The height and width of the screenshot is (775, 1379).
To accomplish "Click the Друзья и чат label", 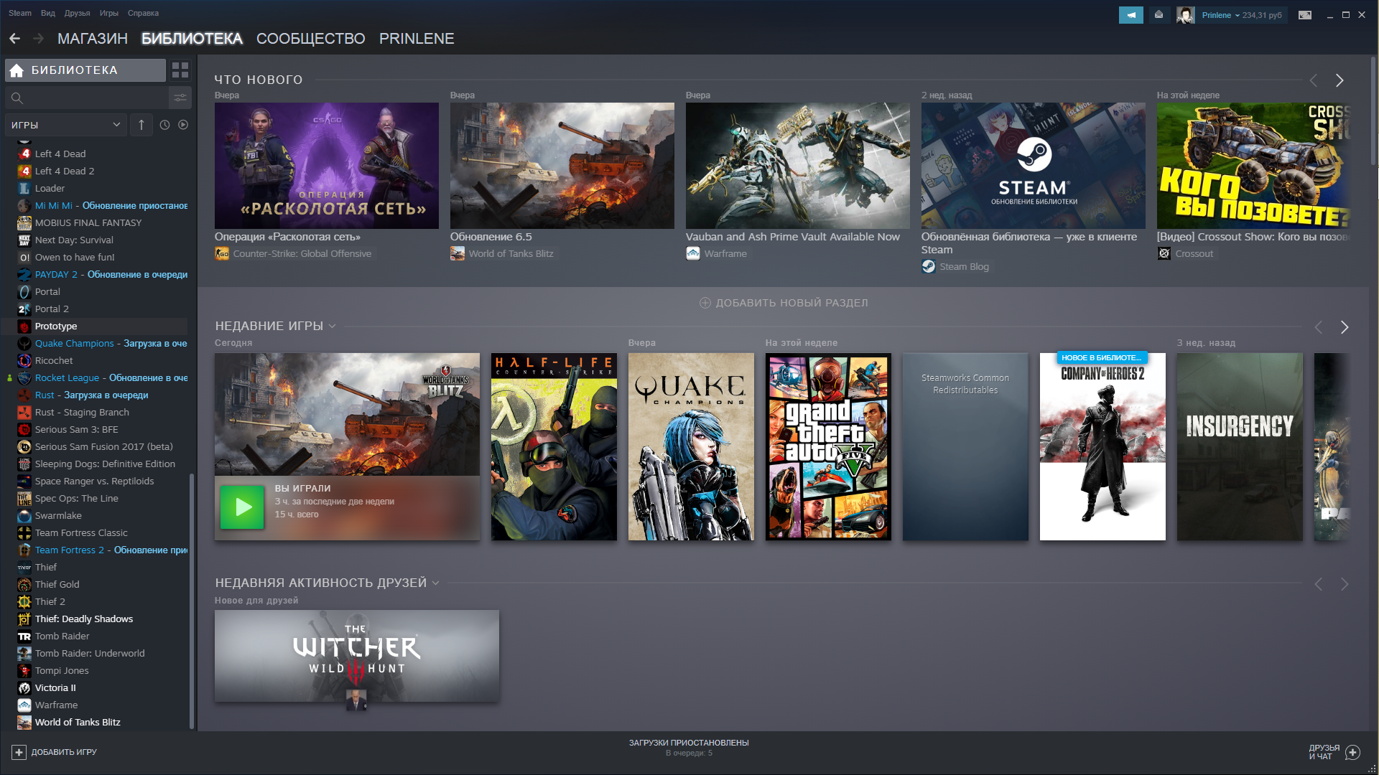I will [x=1324, y=752].
